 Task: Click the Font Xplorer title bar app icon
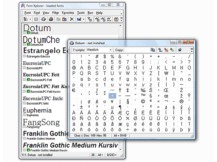click(23, 6)
